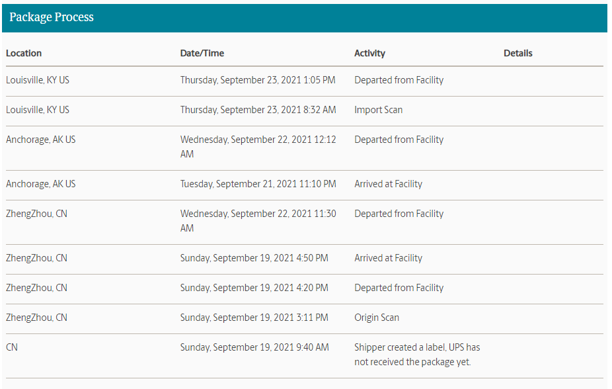Select the Details column header
Image resolution: width=612 pixels, height=389 pixels.
517,53
